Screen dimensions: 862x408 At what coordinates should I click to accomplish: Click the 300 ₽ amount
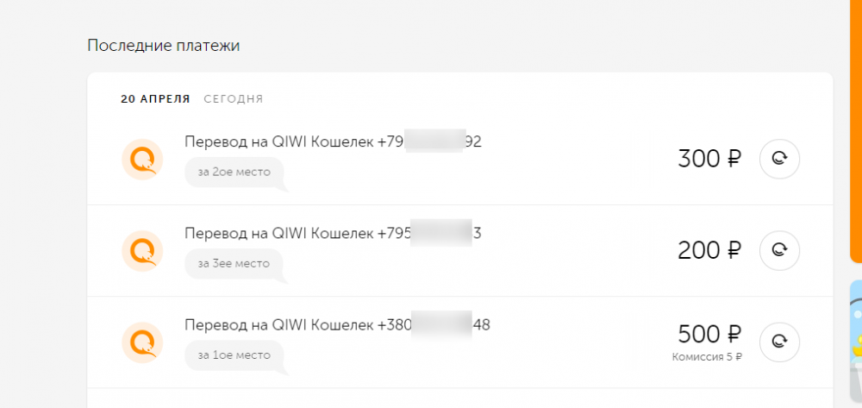click(709, 160)
